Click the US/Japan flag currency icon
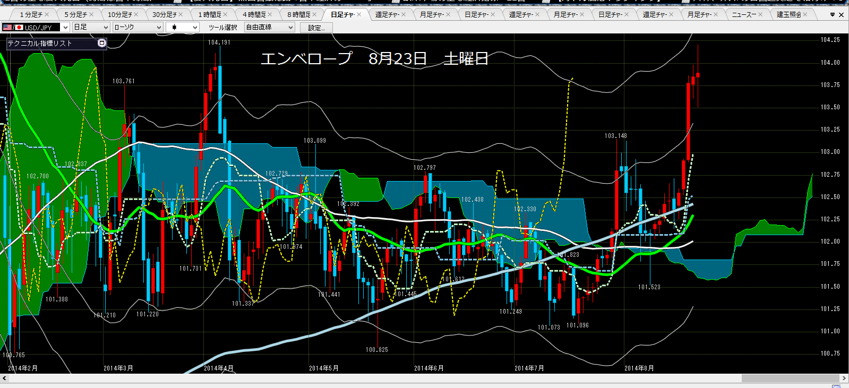Viewport: 849px width, 388px height. click(x=12, y=27)
